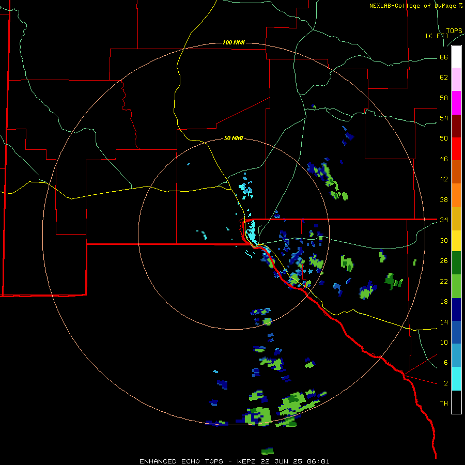Click the gold legend swatch
The height and width of the screenshot is (465, 465).
pyautogui.click(x=456, y=219)
